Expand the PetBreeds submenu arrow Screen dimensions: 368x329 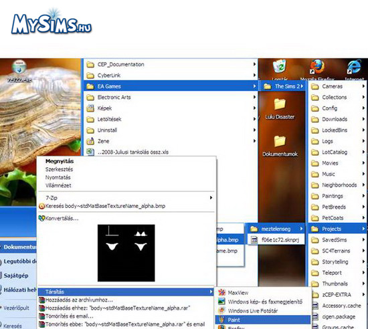363,207
